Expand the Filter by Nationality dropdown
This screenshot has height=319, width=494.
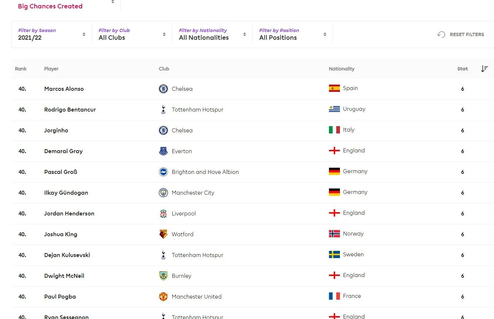(212, 34)
